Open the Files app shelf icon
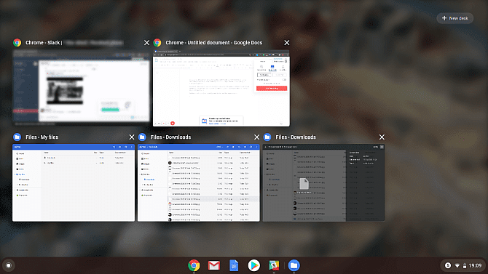 pos(294,265)
